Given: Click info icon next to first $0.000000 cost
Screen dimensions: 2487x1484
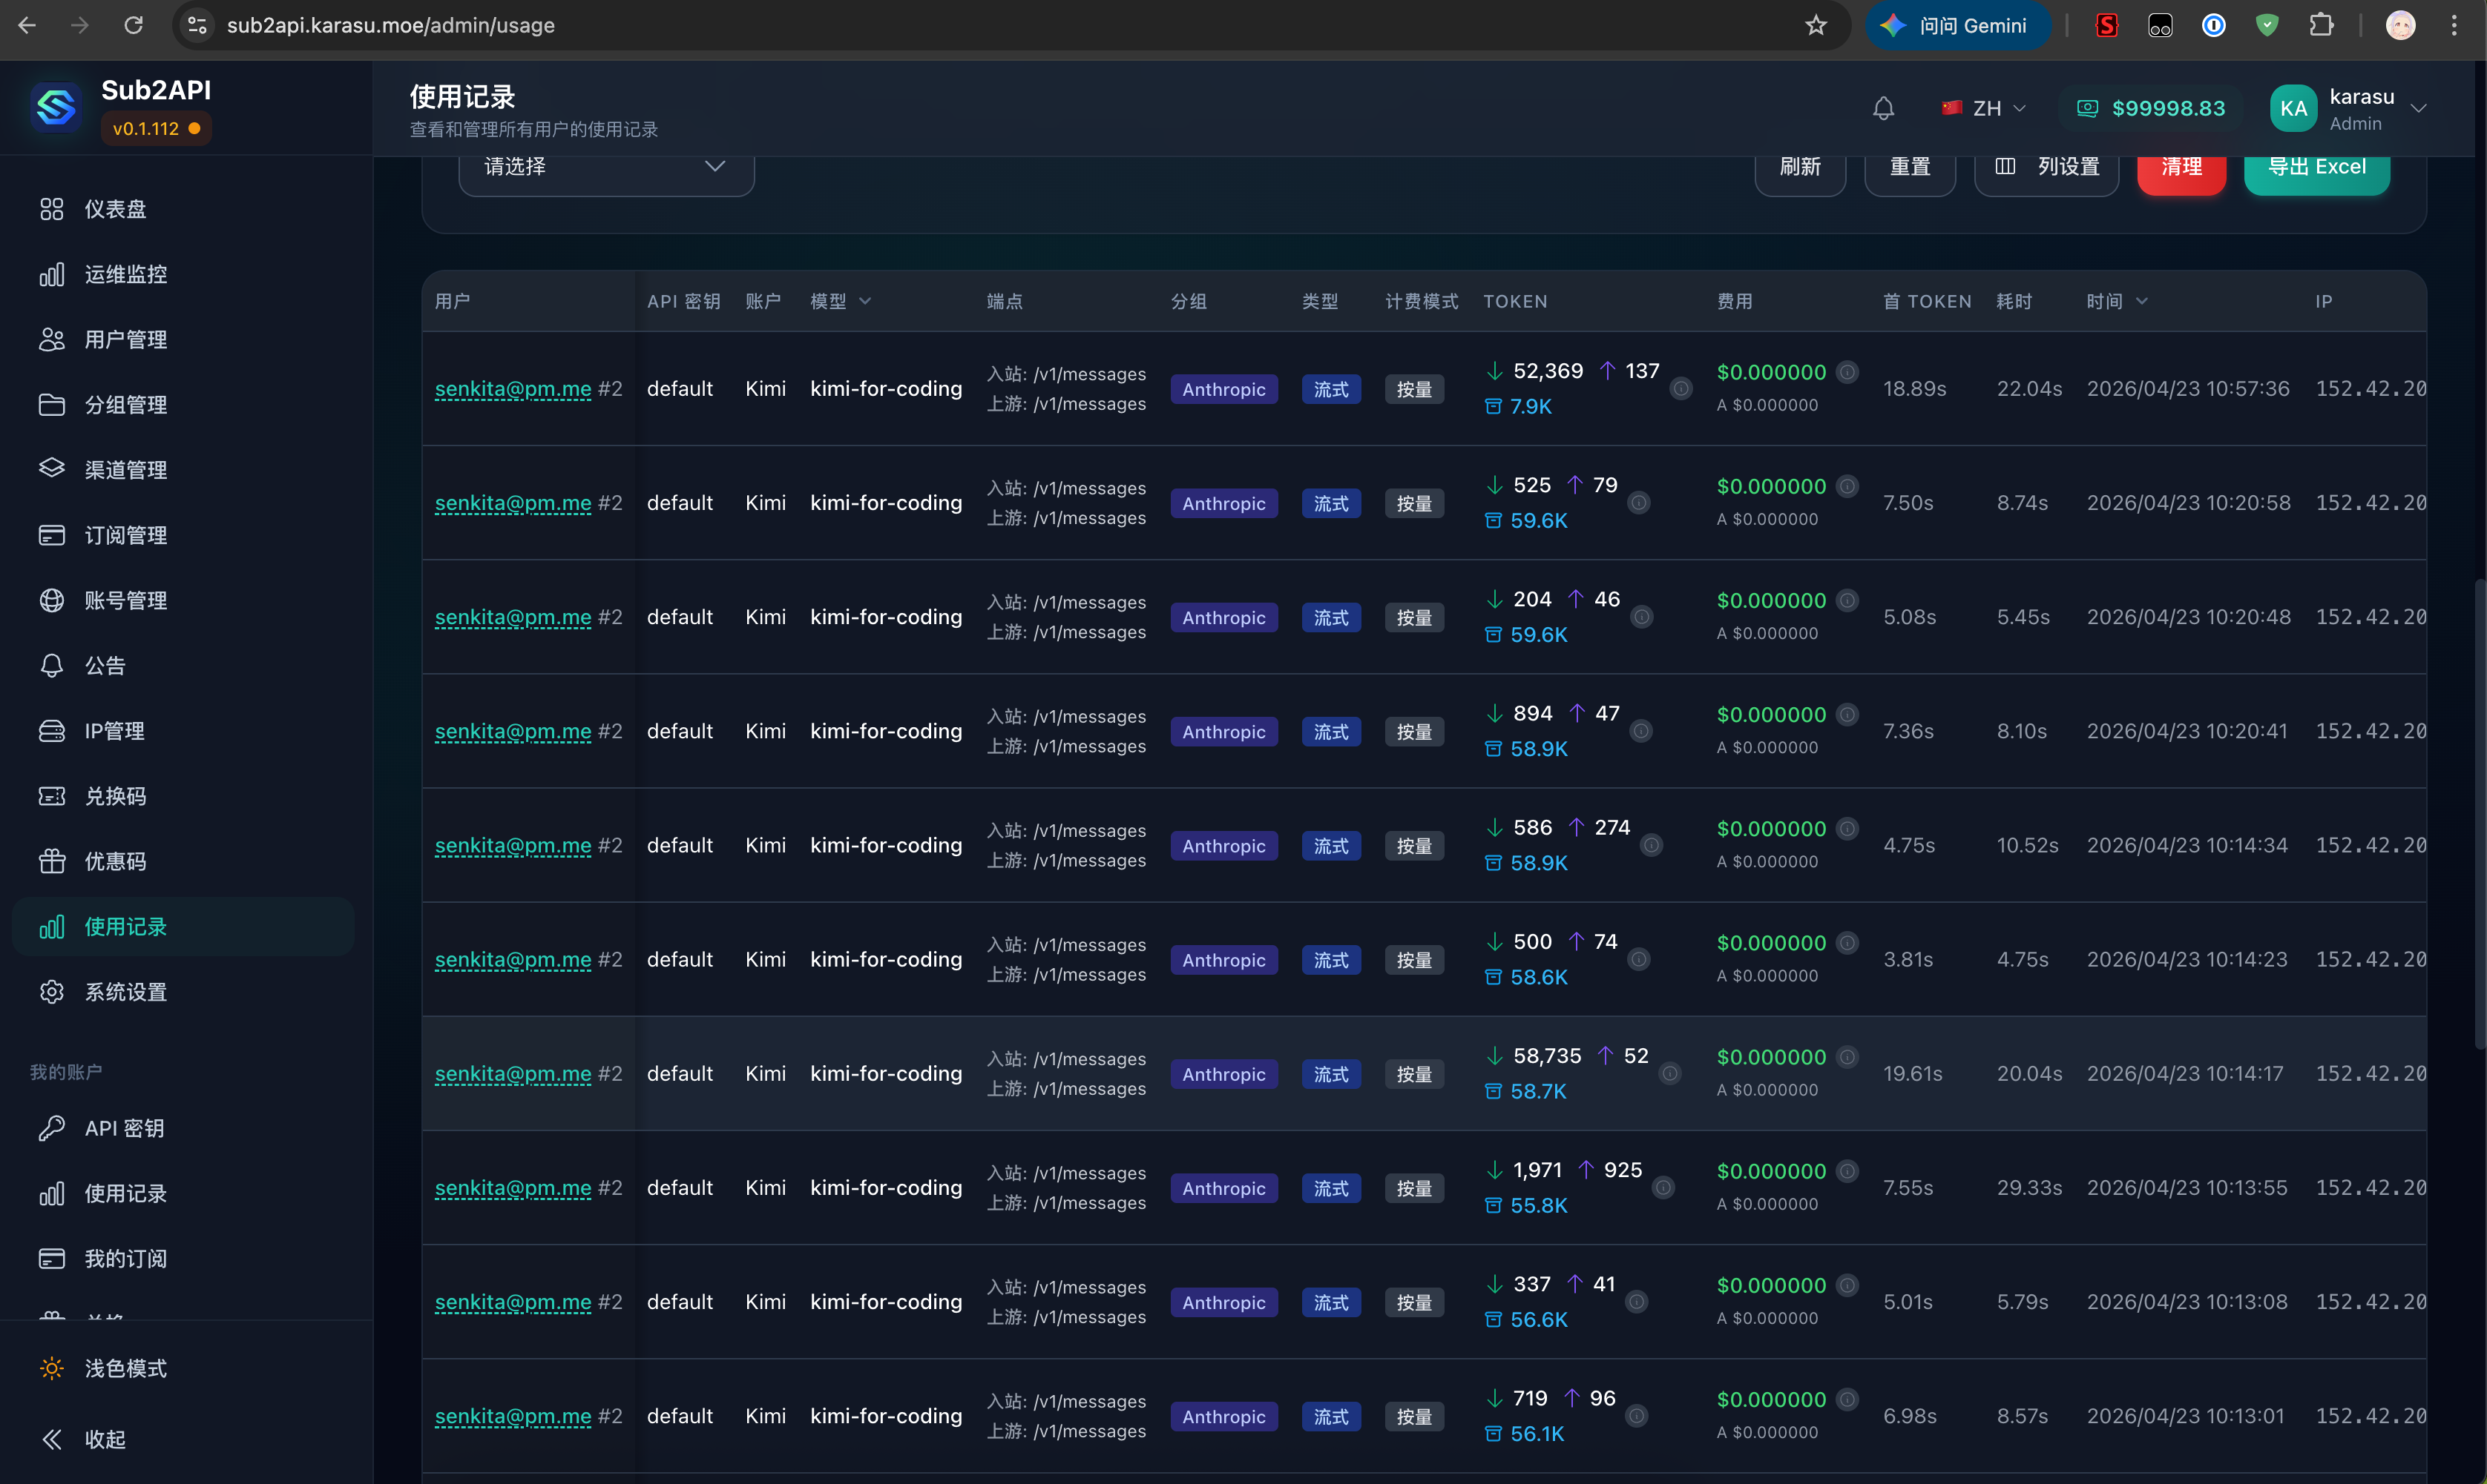Looking at the screenshot, I should 1847,372.
